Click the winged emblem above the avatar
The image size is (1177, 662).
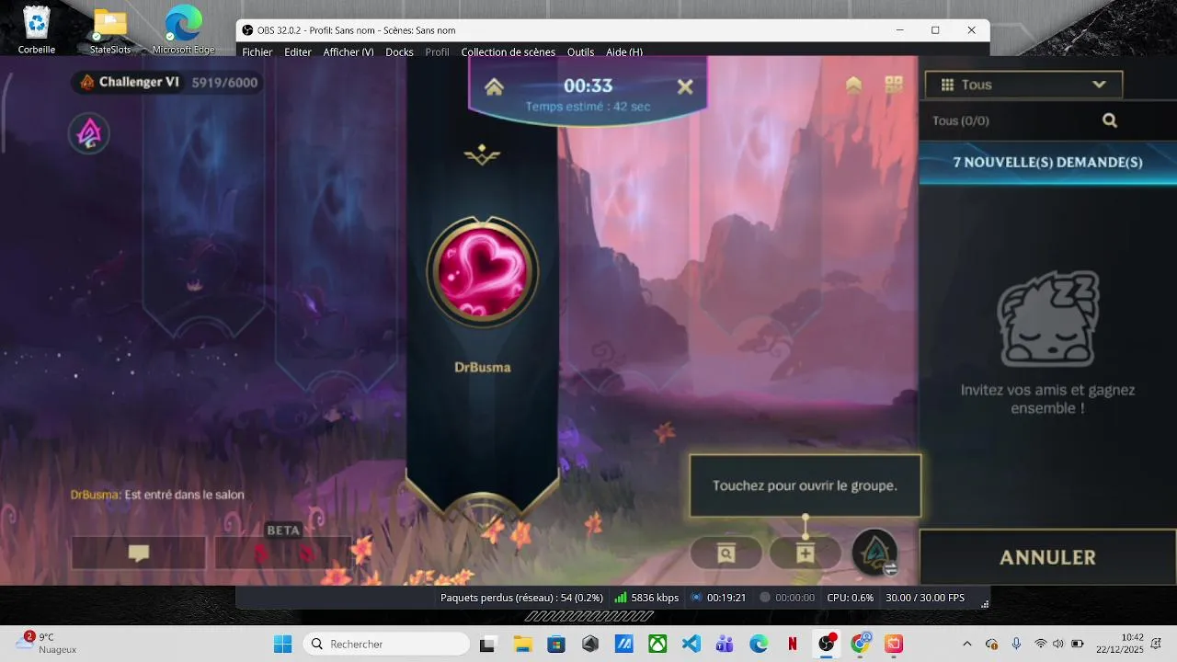coord(482,156)
